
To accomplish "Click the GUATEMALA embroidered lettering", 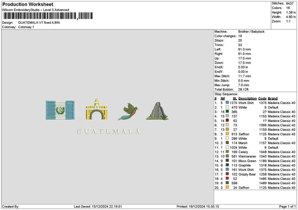I will (x=109, y=131).
